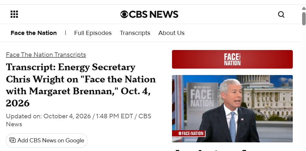
Task: Click the vertical scrollbar track below the thumb
Action: click(304, 88)
